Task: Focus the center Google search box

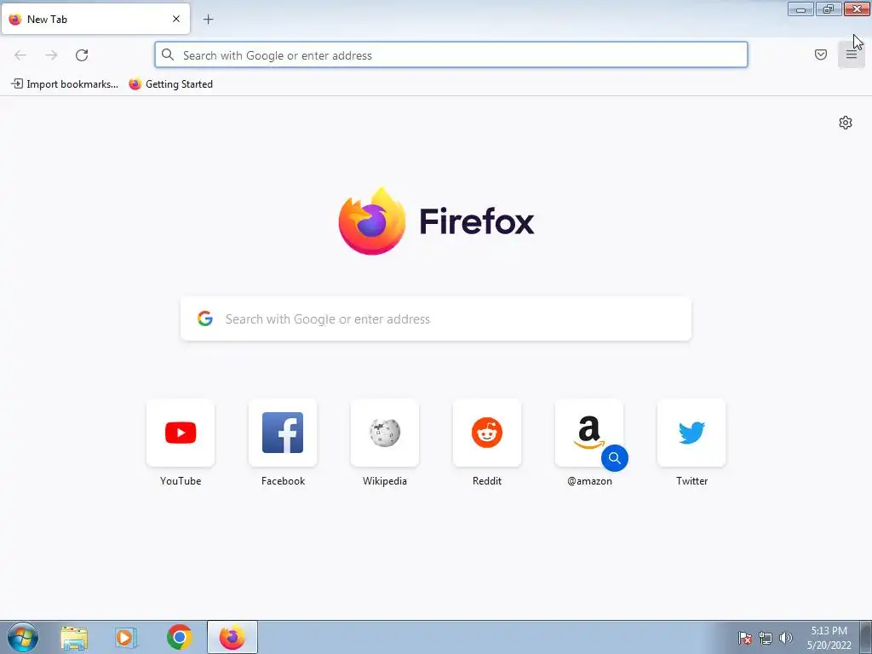Action: pyautogui.click(x=436, y=318)
